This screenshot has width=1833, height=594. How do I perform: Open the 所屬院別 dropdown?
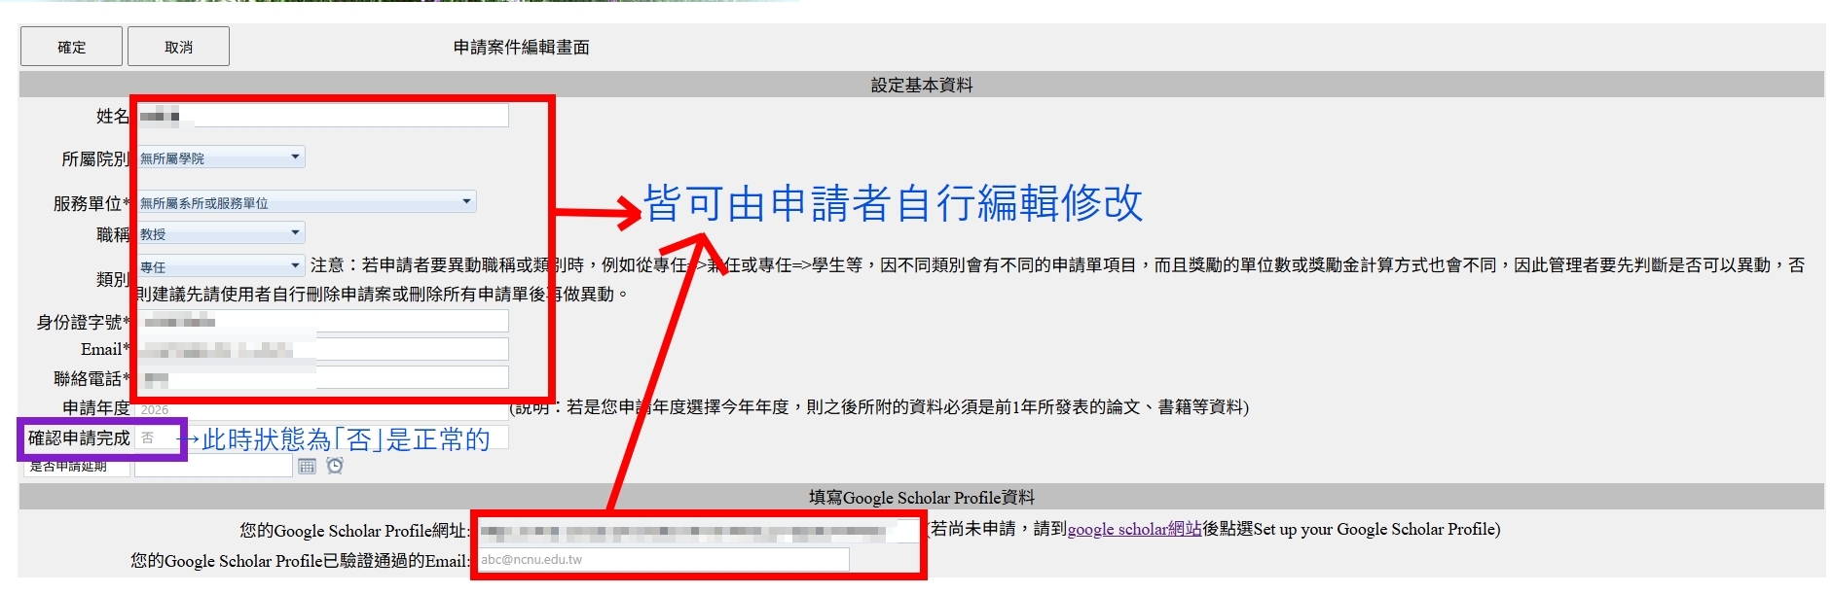pos(220,157)
